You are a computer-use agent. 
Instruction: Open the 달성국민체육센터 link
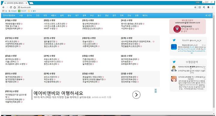coord(90,24)
